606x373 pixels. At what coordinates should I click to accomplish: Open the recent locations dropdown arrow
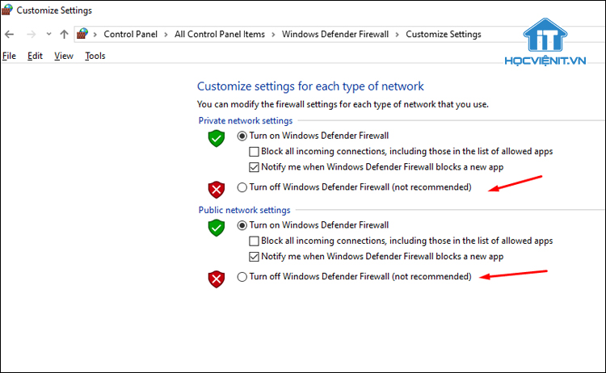pos(48,34)
